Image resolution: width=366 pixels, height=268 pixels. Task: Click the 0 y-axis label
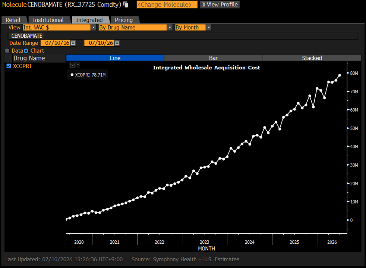pyautogui.click(x=351, y=220)
